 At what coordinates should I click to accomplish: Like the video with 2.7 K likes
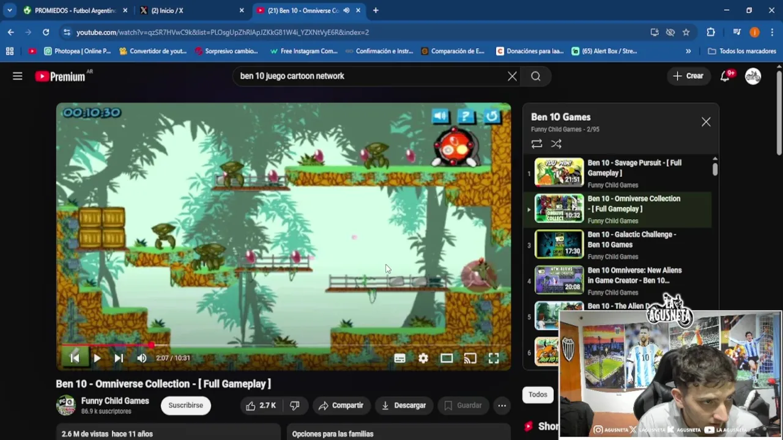tap(261, 405)
